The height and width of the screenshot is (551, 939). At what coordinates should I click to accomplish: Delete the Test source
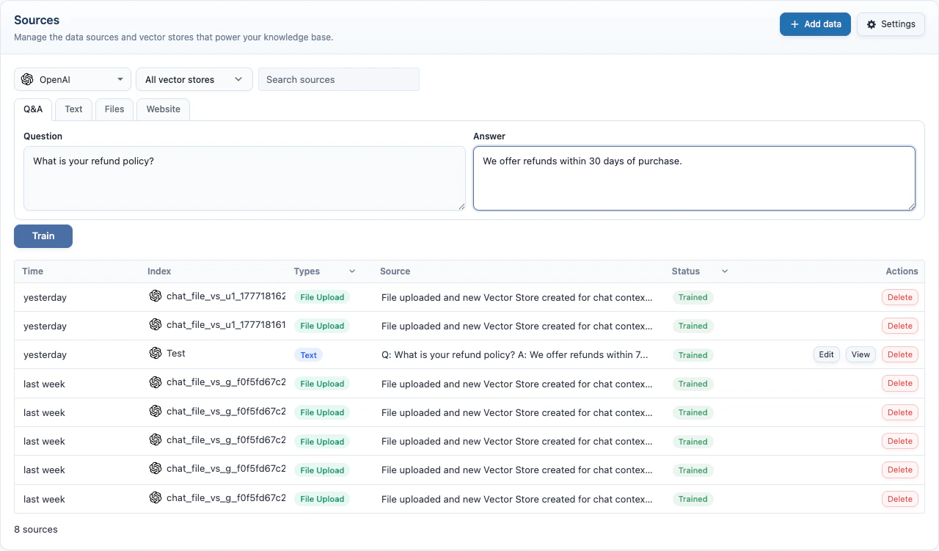coord(899,354)
